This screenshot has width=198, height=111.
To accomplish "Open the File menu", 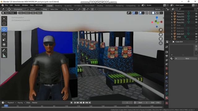I will click(x=6, y=5).
